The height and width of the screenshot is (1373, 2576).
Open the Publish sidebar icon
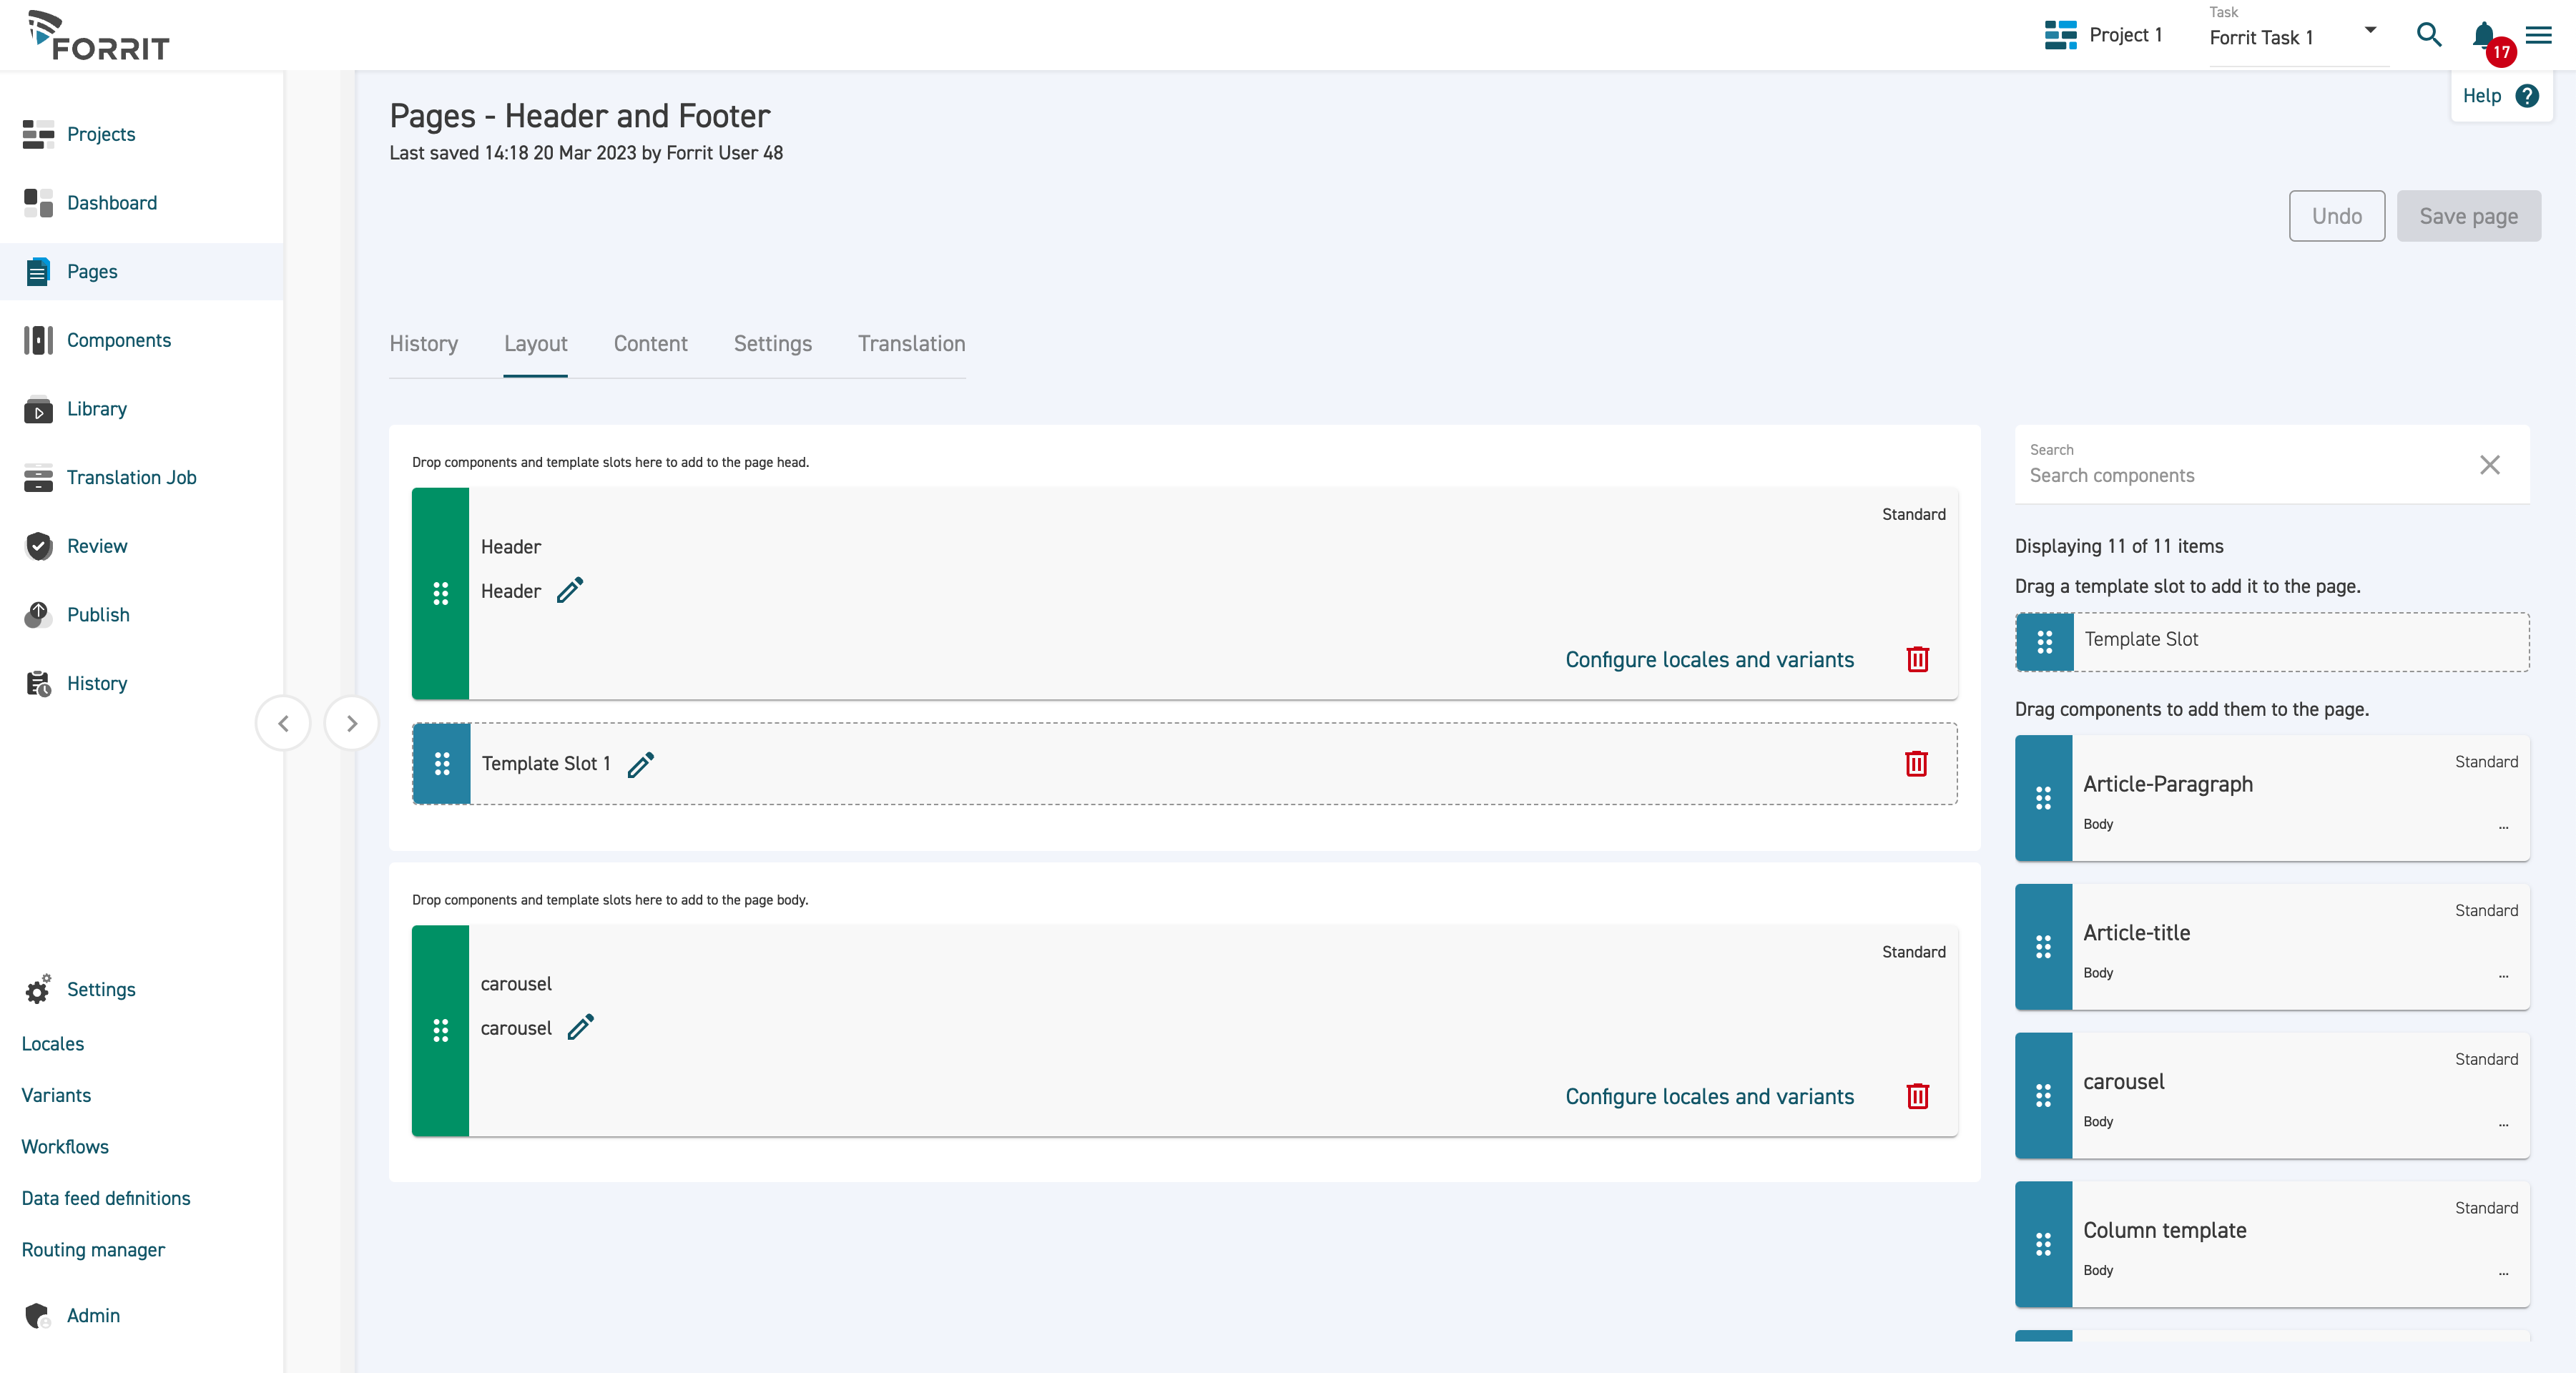point(38,615)
